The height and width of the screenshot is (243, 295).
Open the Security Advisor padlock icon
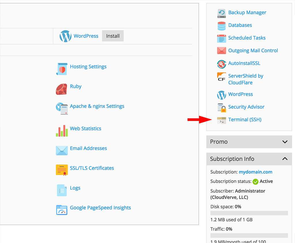coord(222,108)
